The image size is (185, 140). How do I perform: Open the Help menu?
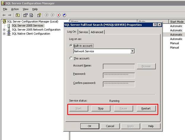point(35,9)
